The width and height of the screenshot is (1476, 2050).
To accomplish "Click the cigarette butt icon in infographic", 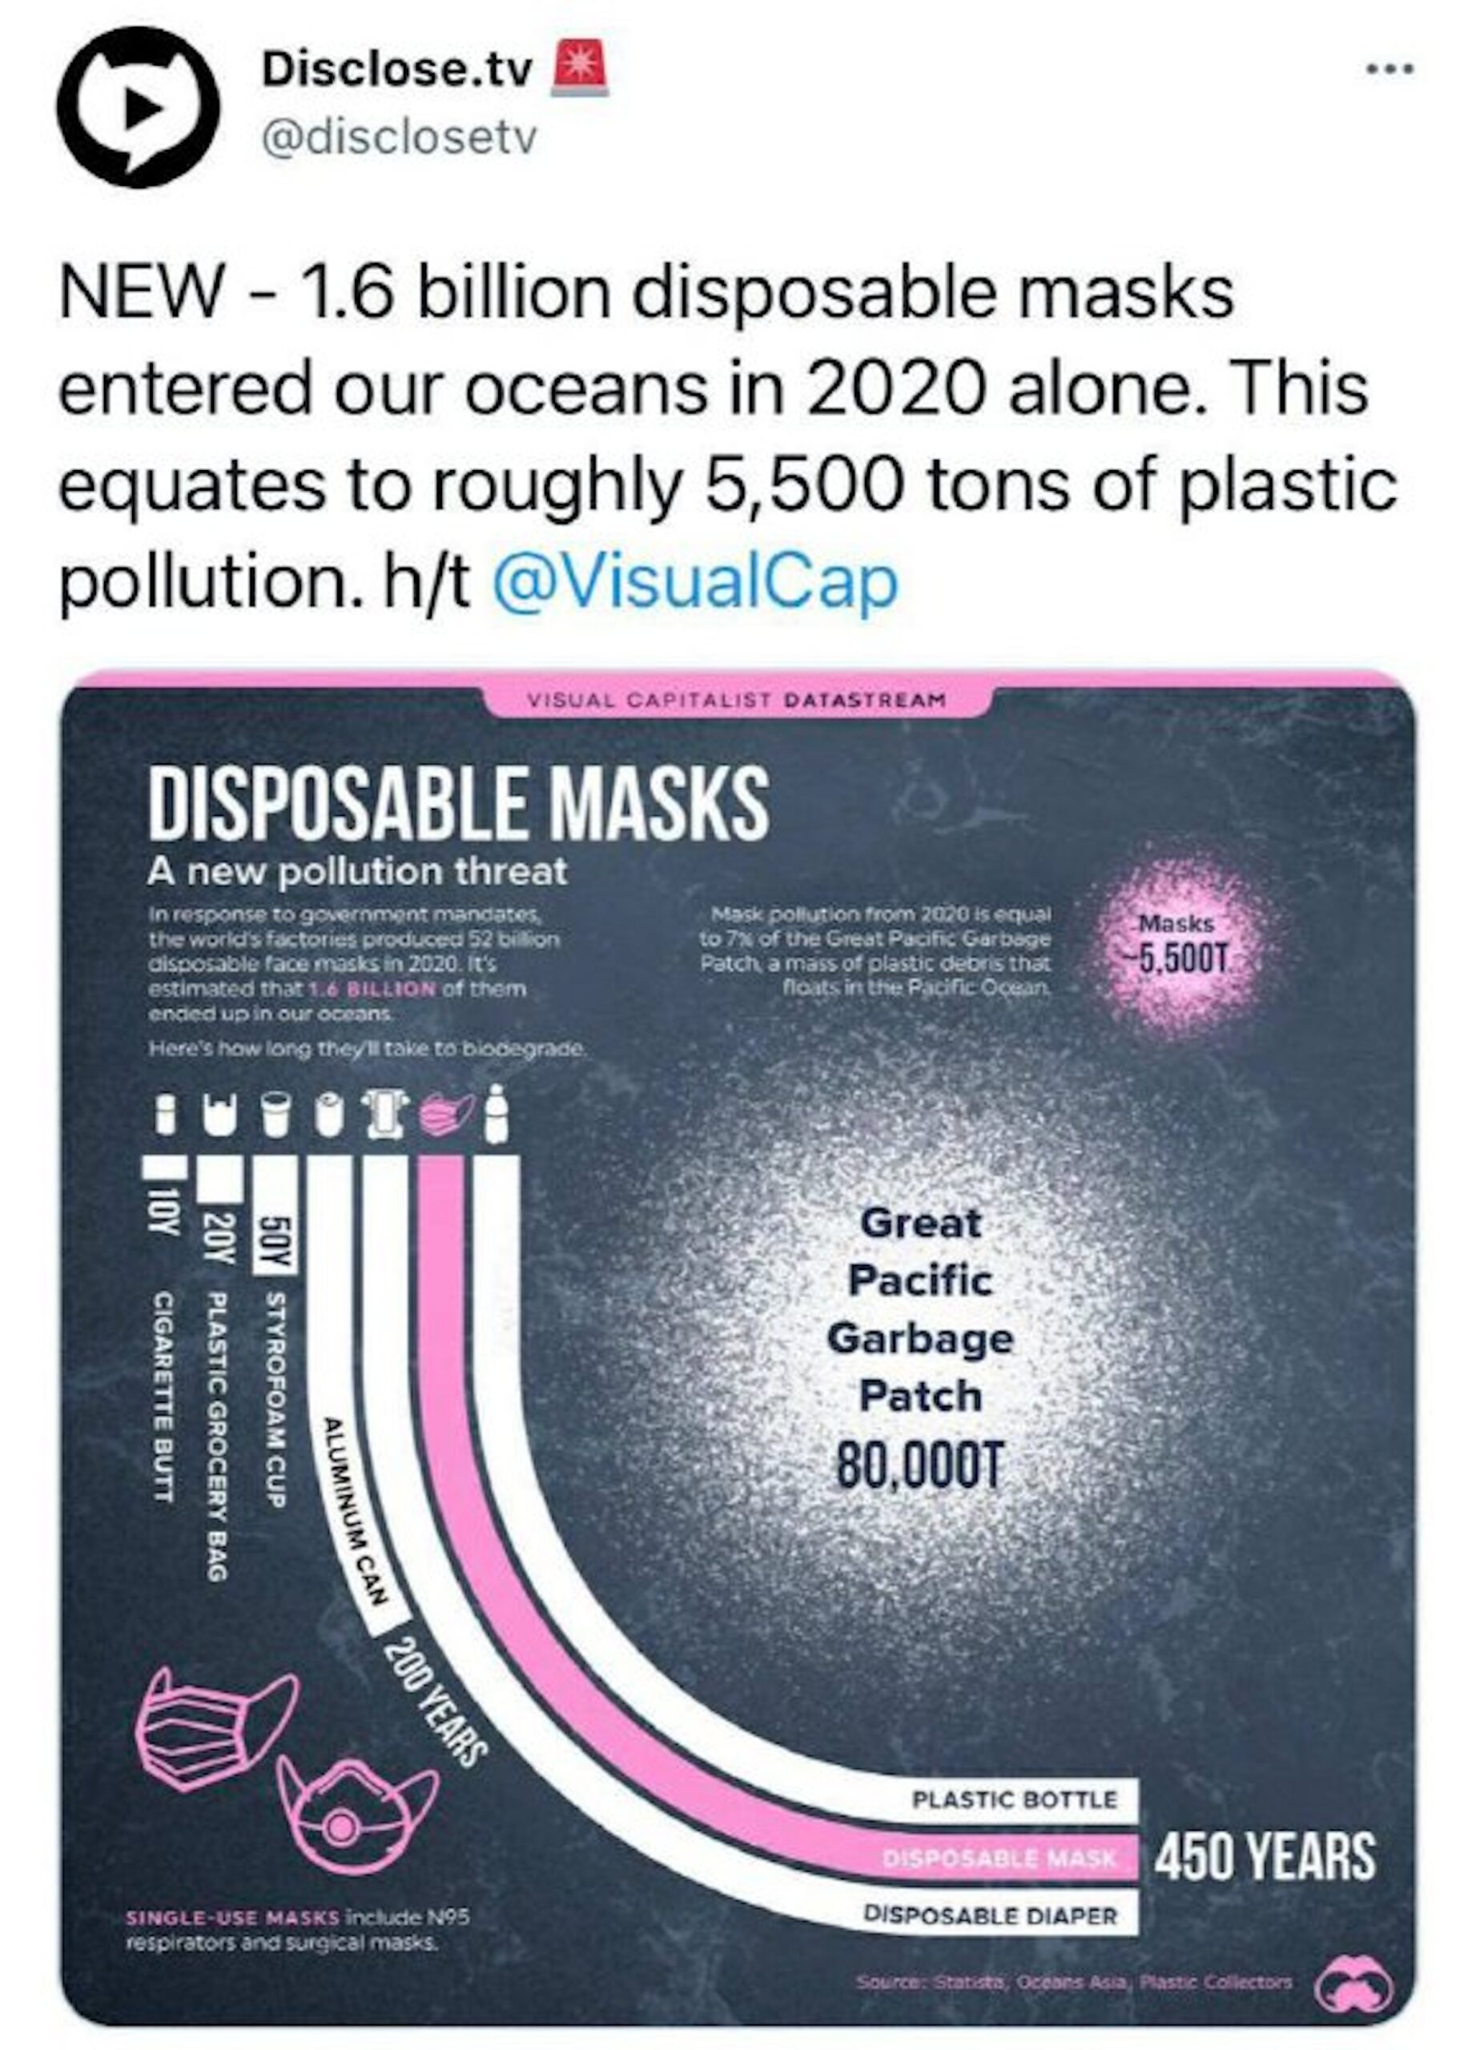I will 164,1115.
